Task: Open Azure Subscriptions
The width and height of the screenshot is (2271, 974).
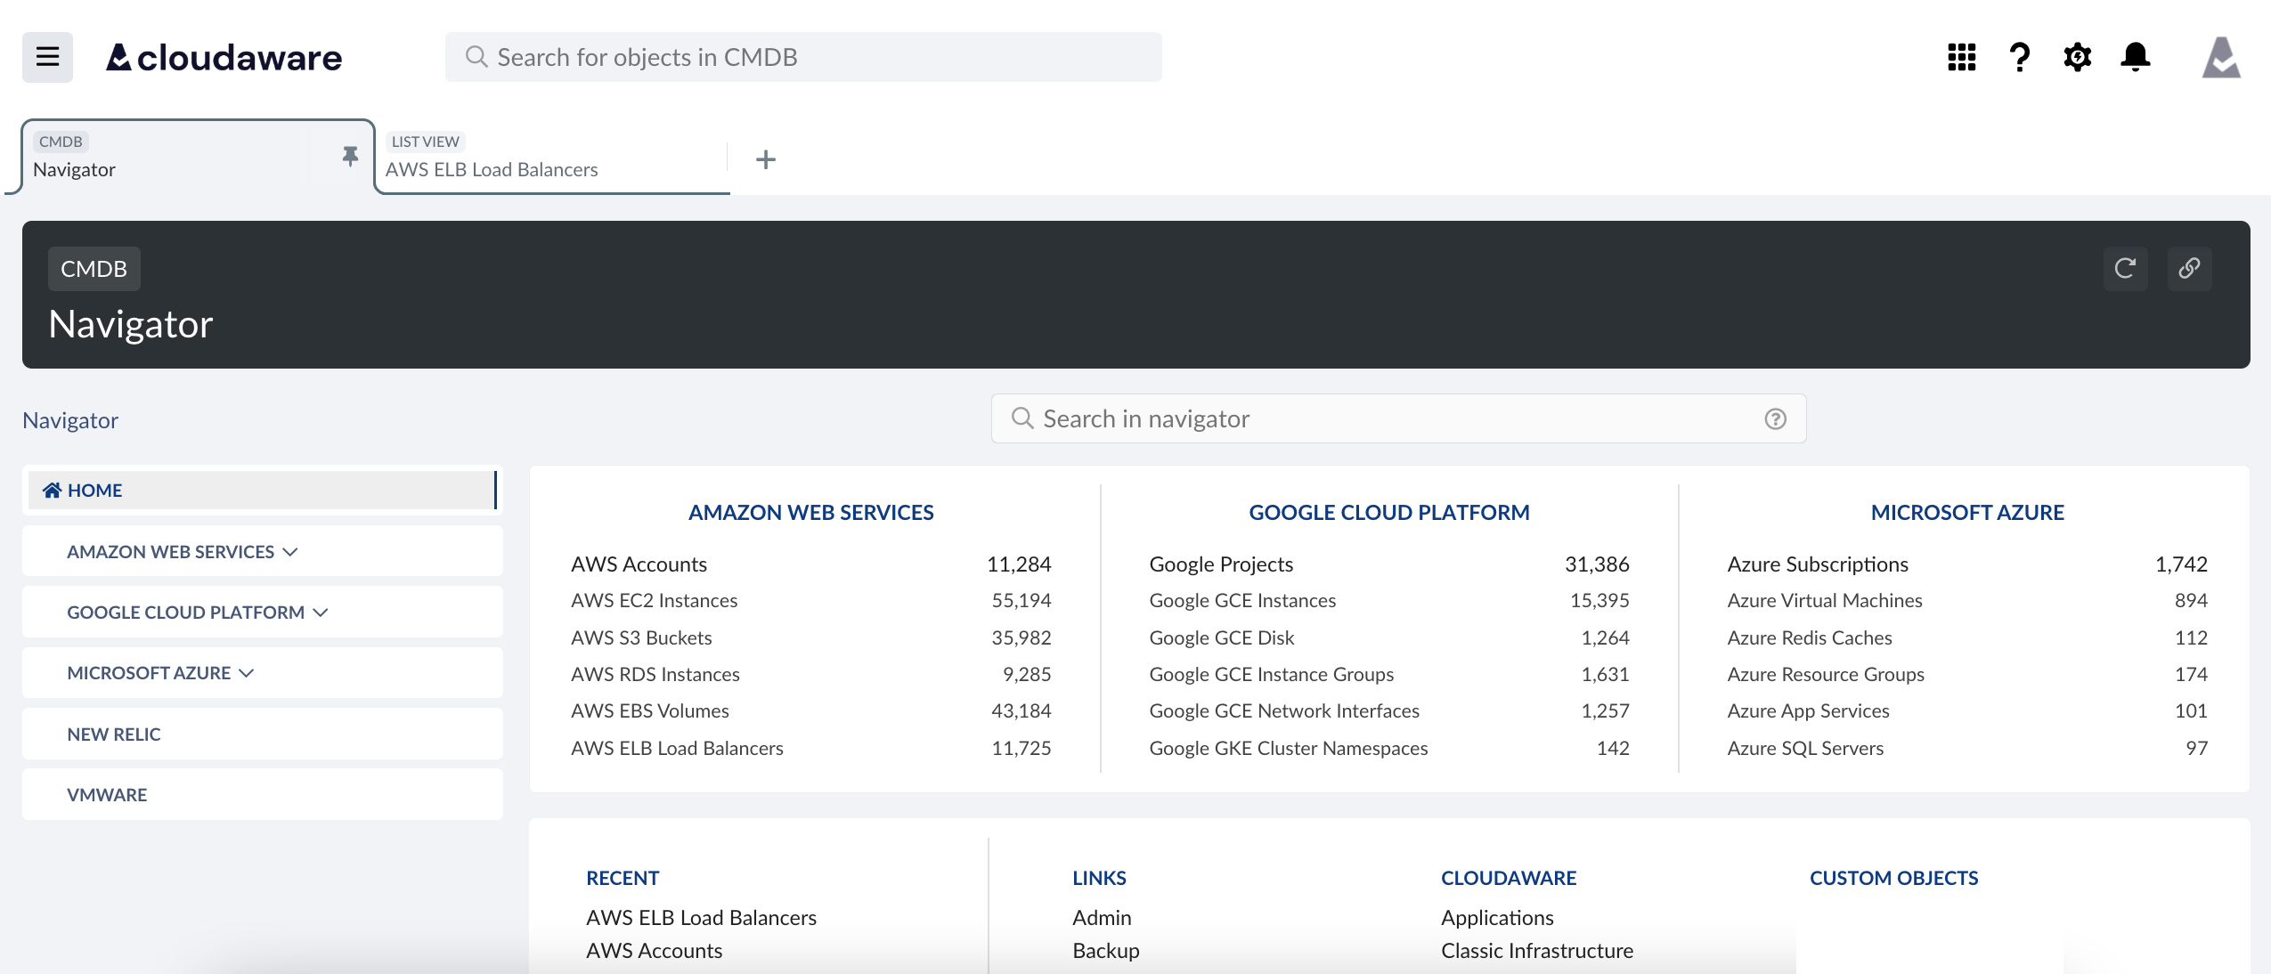Action: point(1817,564)
